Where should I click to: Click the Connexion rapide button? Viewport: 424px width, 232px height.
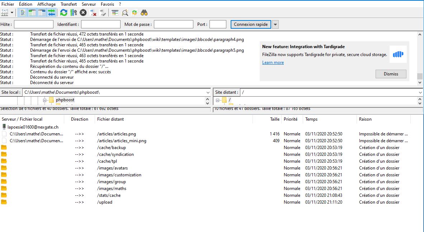251,24
